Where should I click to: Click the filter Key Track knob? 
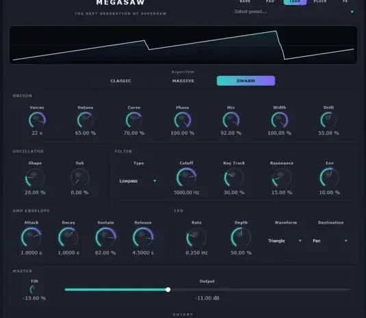point(234,178)
